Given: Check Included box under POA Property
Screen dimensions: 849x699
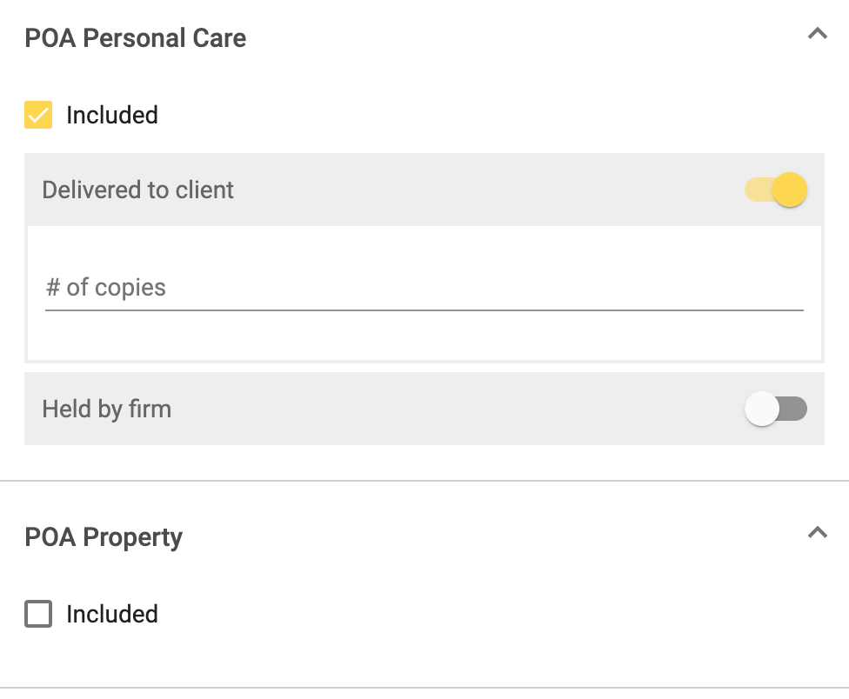Looking at the screenshot, I should [x=38, y=614].
